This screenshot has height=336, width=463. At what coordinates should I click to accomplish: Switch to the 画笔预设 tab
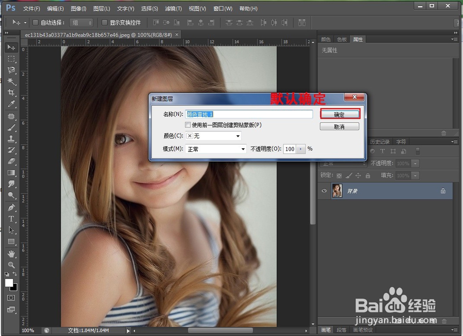(363, 330)
